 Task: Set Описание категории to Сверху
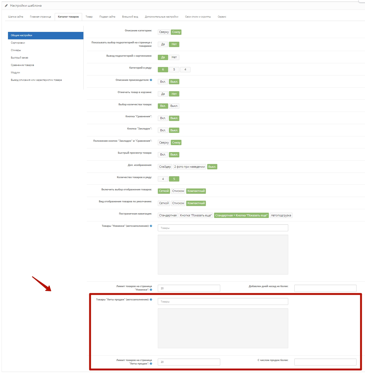(164, 32)
